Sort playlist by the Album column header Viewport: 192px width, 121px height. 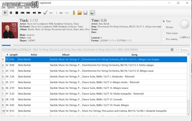tap(66, 55)
